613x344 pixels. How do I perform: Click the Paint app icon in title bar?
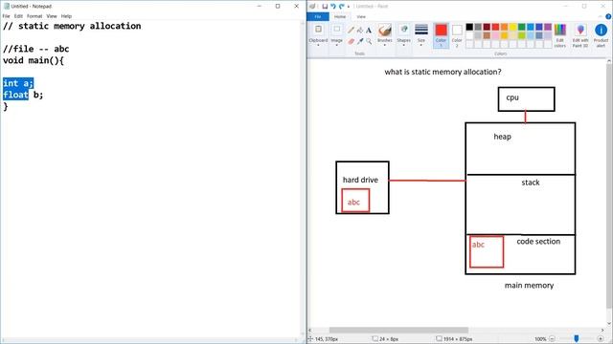(312, 7)
